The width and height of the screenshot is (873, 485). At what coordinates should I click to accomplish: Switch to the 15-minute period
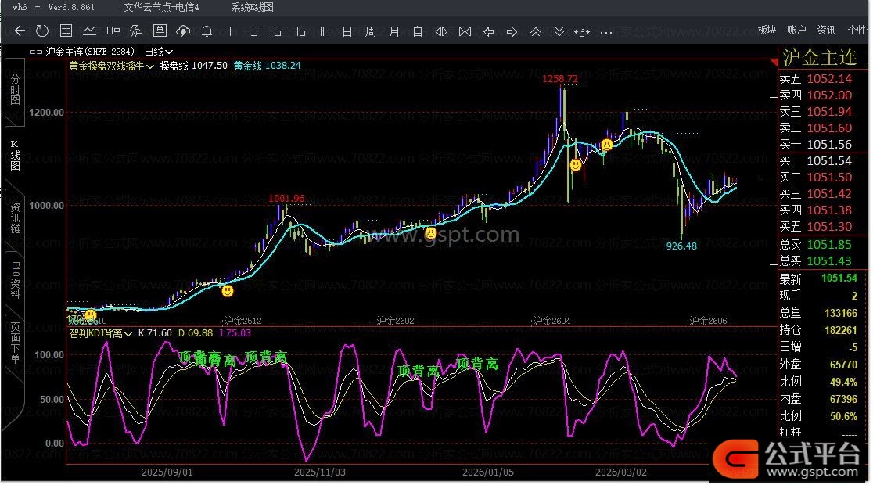click(300, 31)
